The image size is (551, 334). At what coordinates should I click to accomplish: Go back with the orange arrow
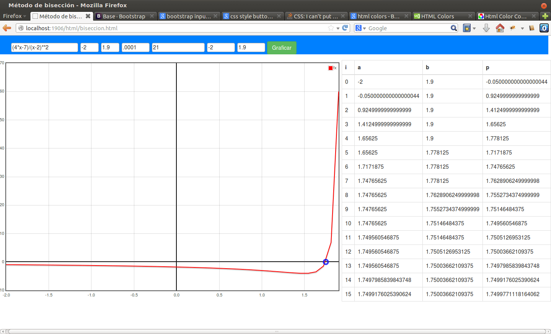[x=7, y=28]
